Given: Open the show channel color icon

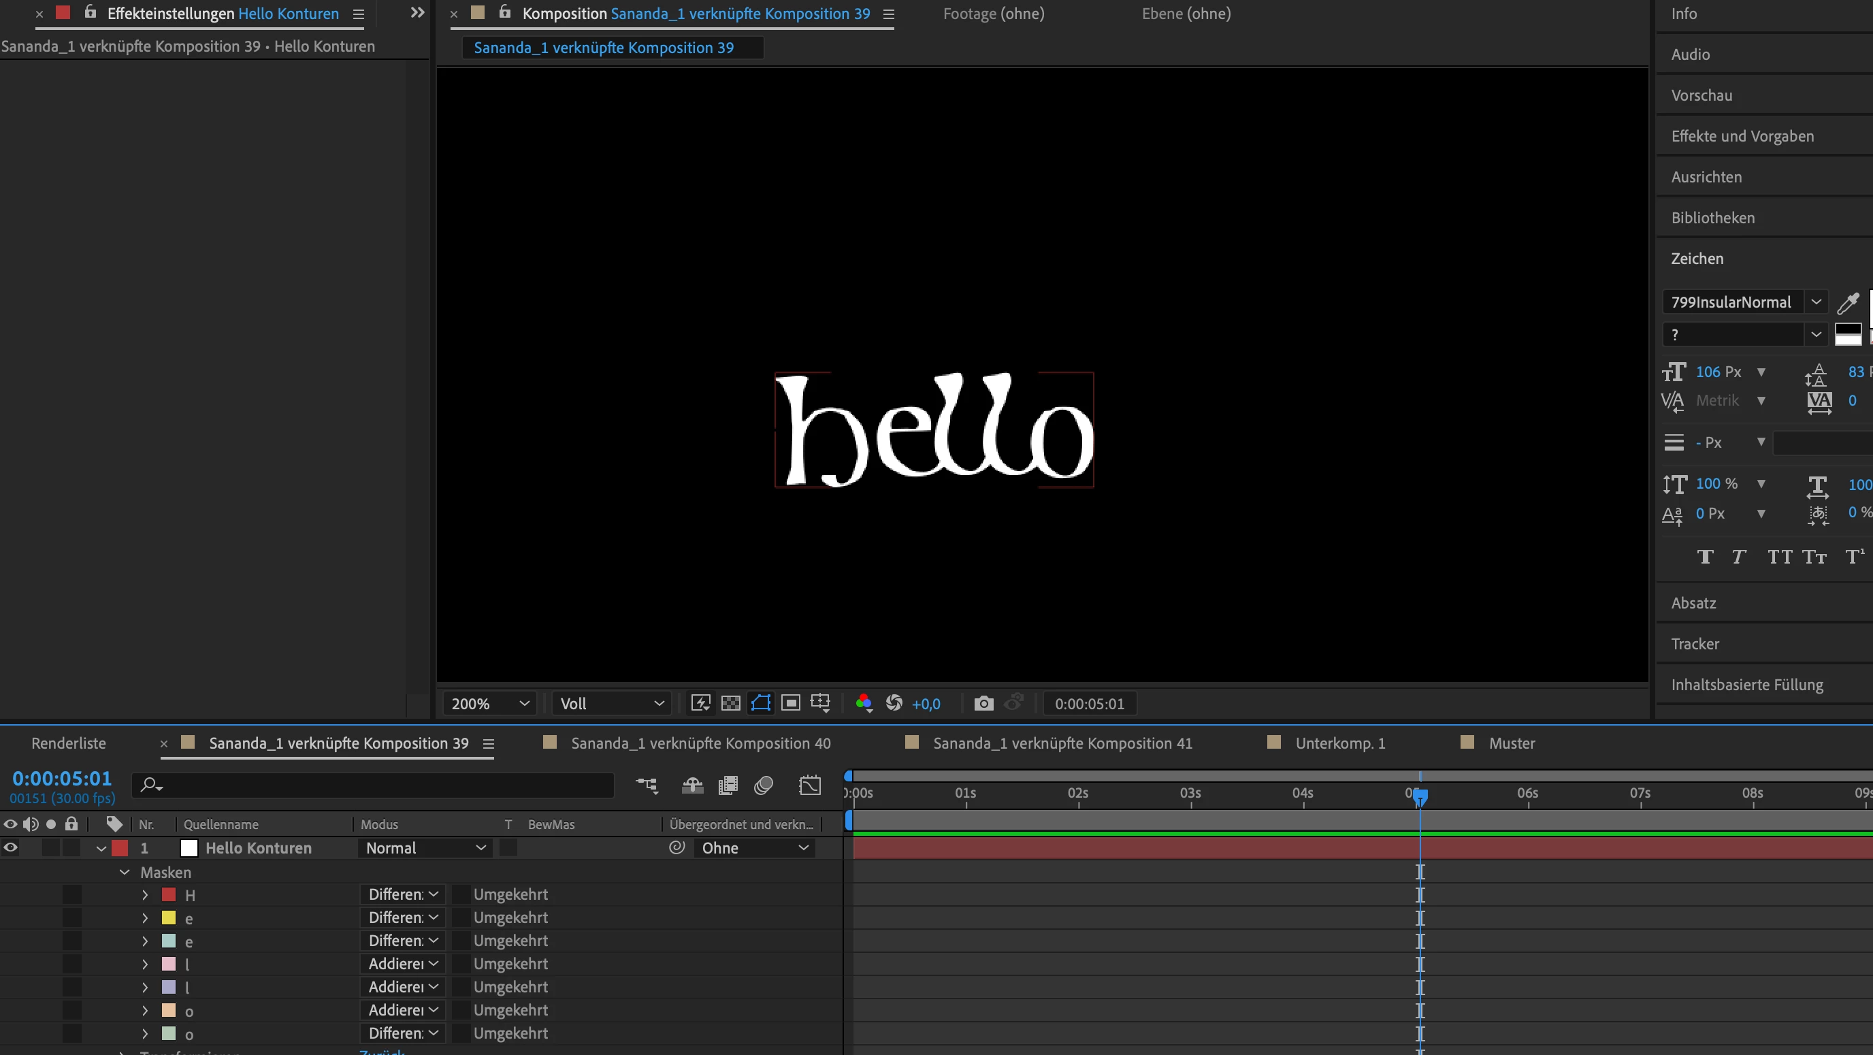Looking at the screenshot, I should coord(863,703).
